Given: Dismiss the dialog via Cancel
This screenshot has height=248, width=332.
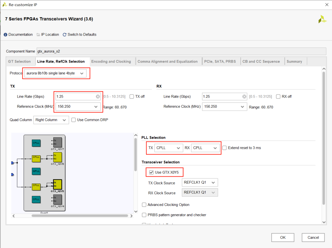Looking at the screenshot, I should 313,237.
